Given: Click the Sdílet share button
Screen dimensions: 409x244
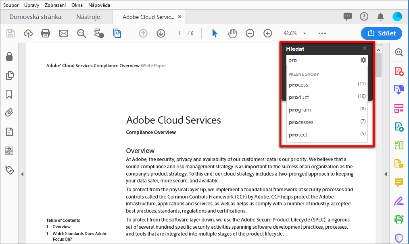Looking at the screenshot, I should click(381, 33).
